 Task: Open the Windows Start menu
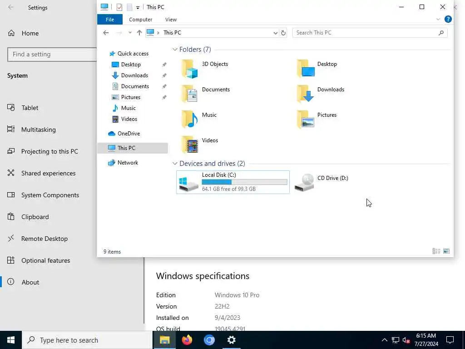[11, 340]
